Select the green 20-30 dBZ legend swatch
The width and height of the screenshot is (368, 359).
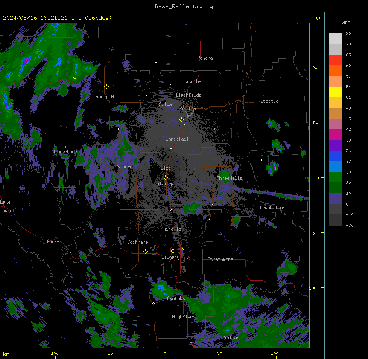point(336,177)
